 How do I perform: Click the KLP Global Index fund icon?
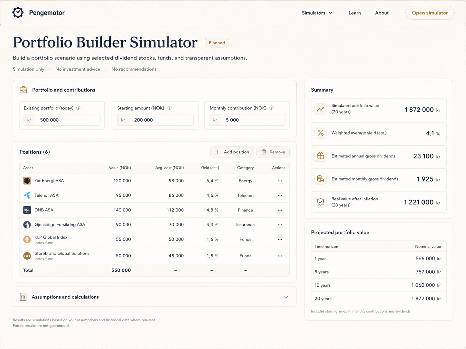point(27,239)
